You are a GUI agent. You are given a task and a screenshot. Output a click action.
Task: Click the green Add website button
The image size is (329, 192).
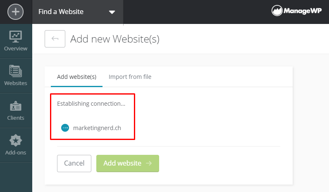point(128,163)
